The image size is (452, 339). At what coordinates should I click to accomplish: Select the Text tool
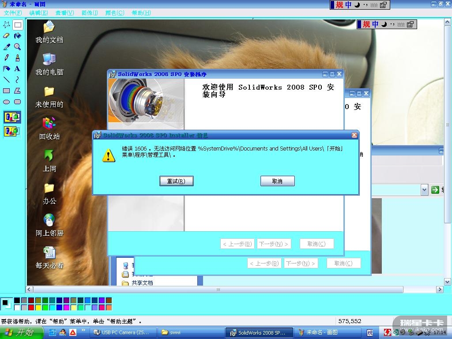pyautogui.click(x=17, y=69)
